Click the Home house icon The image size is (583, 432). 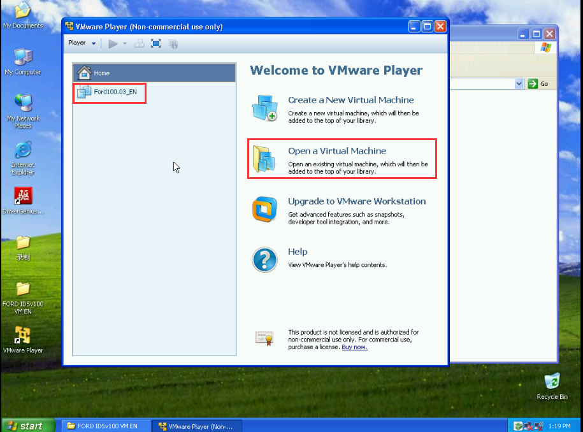click(x=84, y=73)
